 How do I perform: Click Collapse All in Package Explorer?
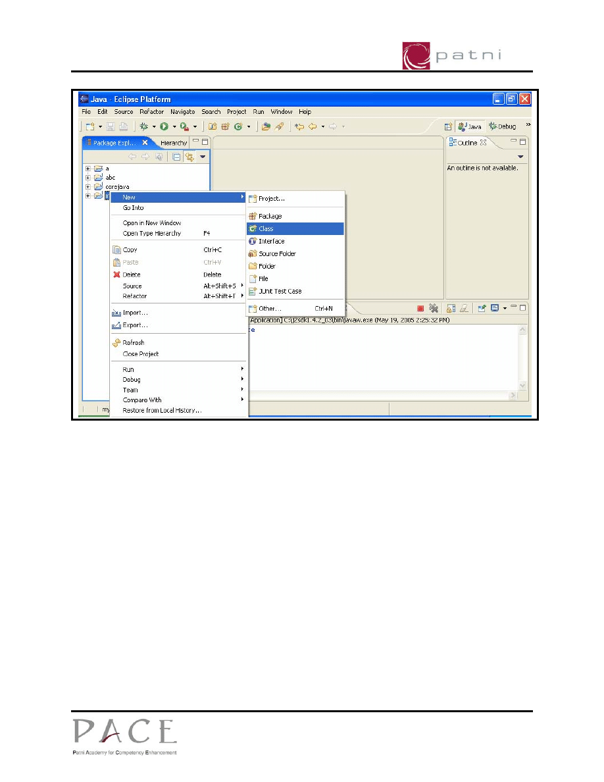pos(176,157)
